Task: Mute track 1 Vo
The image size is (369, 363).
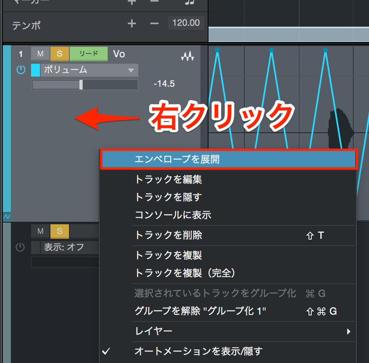Action: coord(40,54)
